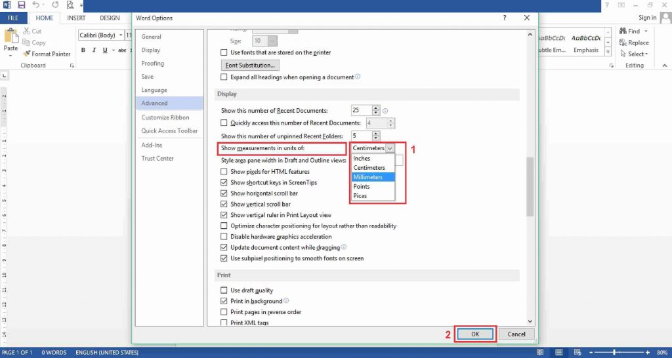672x358 pixels.
Task: Choose Picas from the units list
Action: pyautogui.click(x=372, y=196)
